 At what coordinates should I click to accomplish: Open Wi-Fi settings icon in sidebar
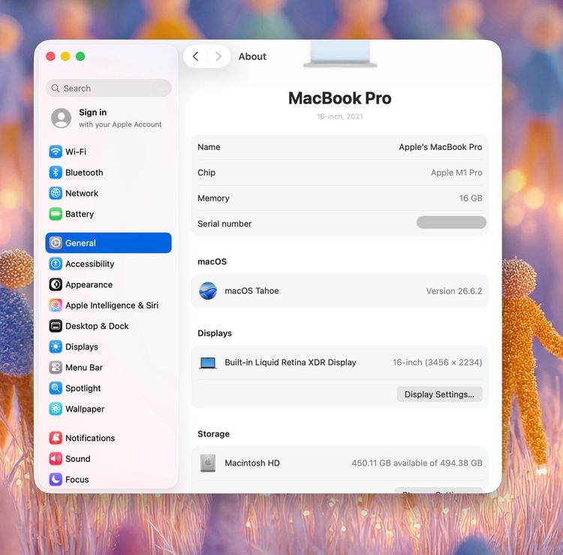coord(56,152)
